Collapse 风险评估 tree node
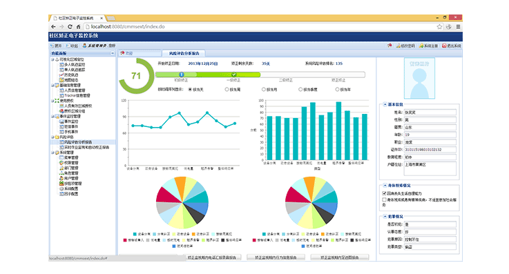Viewport: 509px width, 274px height. tap(52, 137)
